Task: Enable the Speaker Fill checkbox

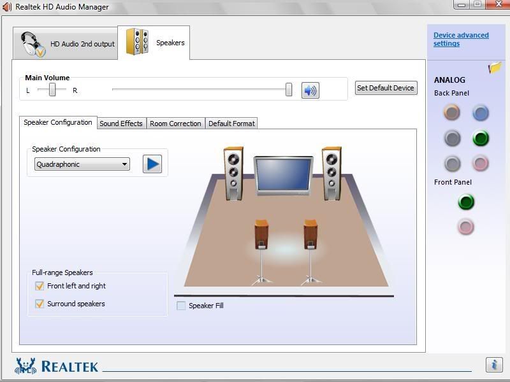Action: point(181,306)
